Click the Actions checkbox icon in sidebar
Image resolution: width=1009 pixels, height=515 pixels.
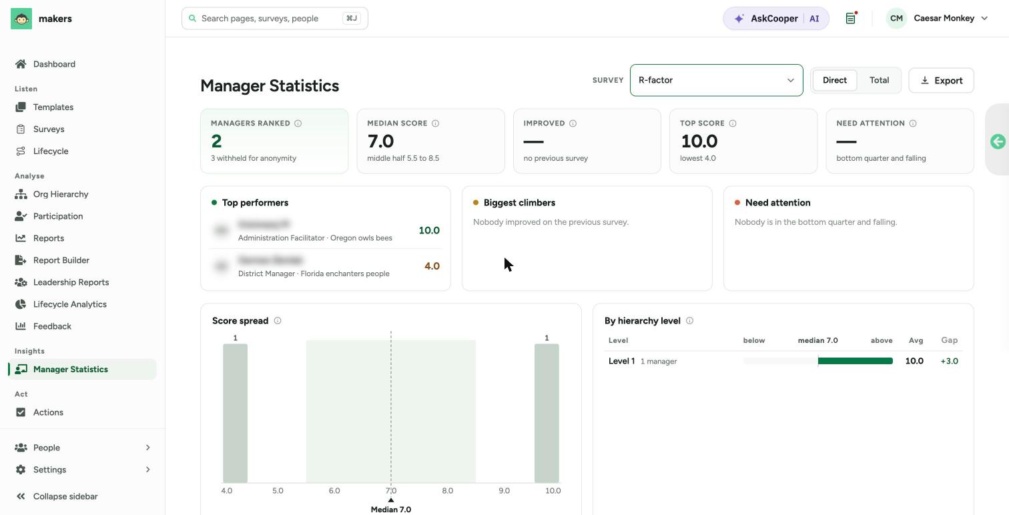[x=21, y=412]
